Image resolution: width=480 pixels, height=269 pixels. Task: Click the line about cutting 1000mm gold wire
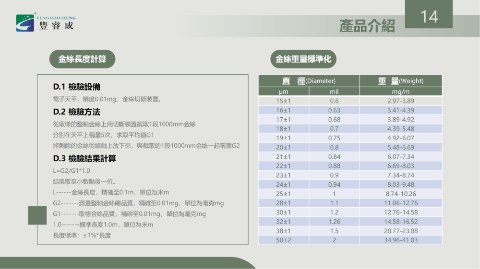[124, 124]
